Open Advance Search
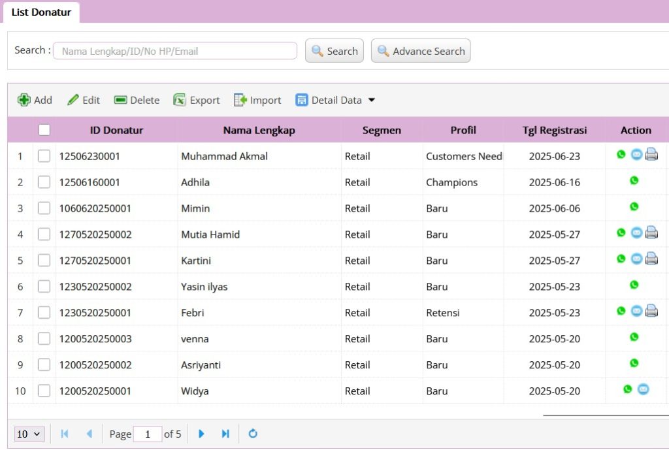The height and width of the screenshot is (452, 669). point(421,51)
